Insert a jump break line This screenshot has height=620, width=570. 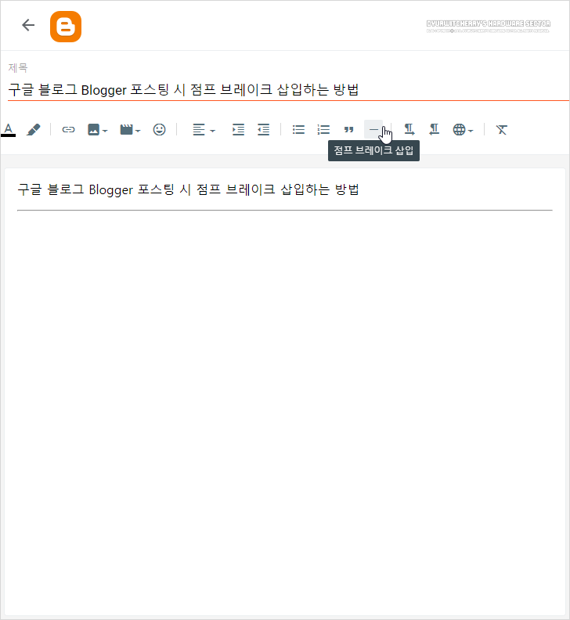coord(373,129)
